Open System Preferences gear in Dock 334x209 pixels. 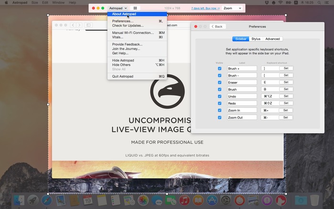pyautogui.click(x=226, y=200)
